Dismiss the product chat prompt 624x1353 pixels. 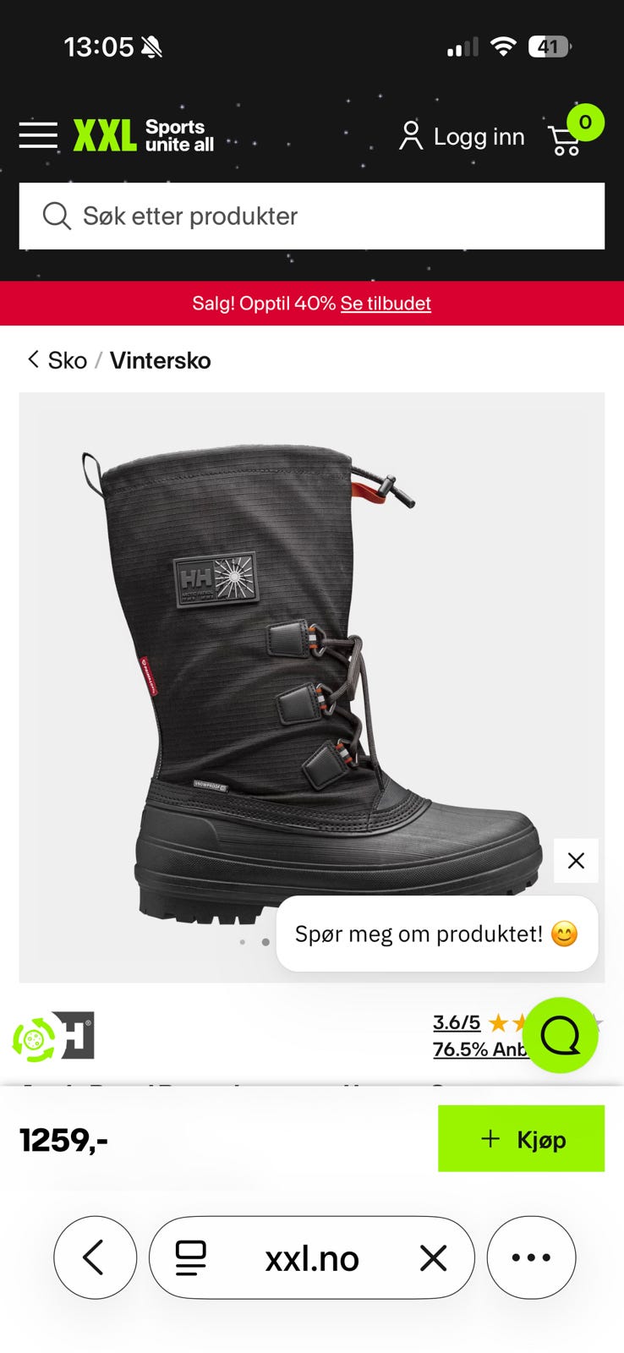[576, 861]
